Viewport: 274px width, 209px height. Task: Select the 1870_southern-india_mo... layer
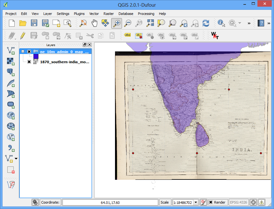coord(65,62)
